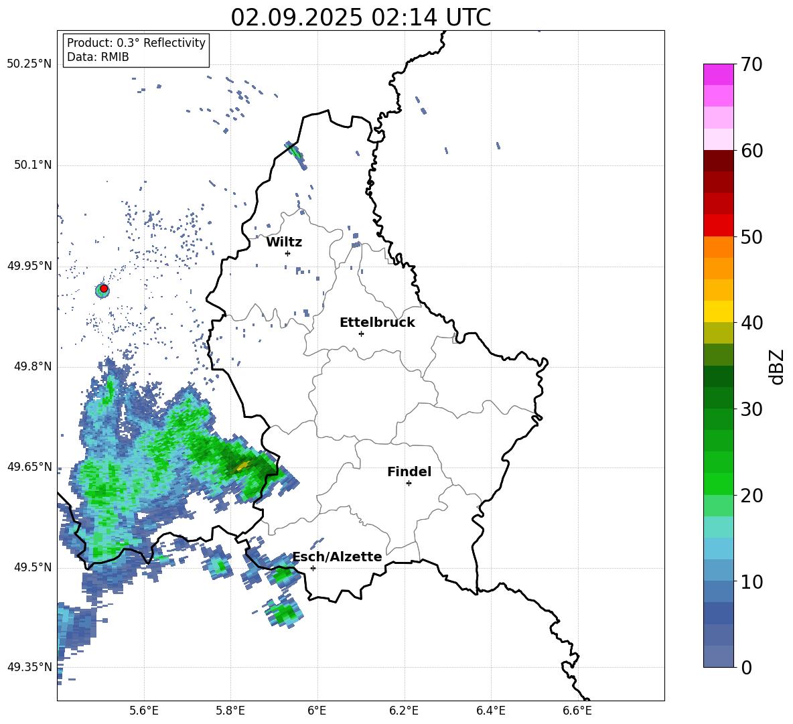Click the yellow-olive storm core on western border

point(242,465)
